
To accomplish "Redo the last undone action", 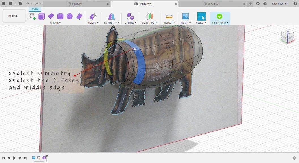I will [x=37, y=3].
